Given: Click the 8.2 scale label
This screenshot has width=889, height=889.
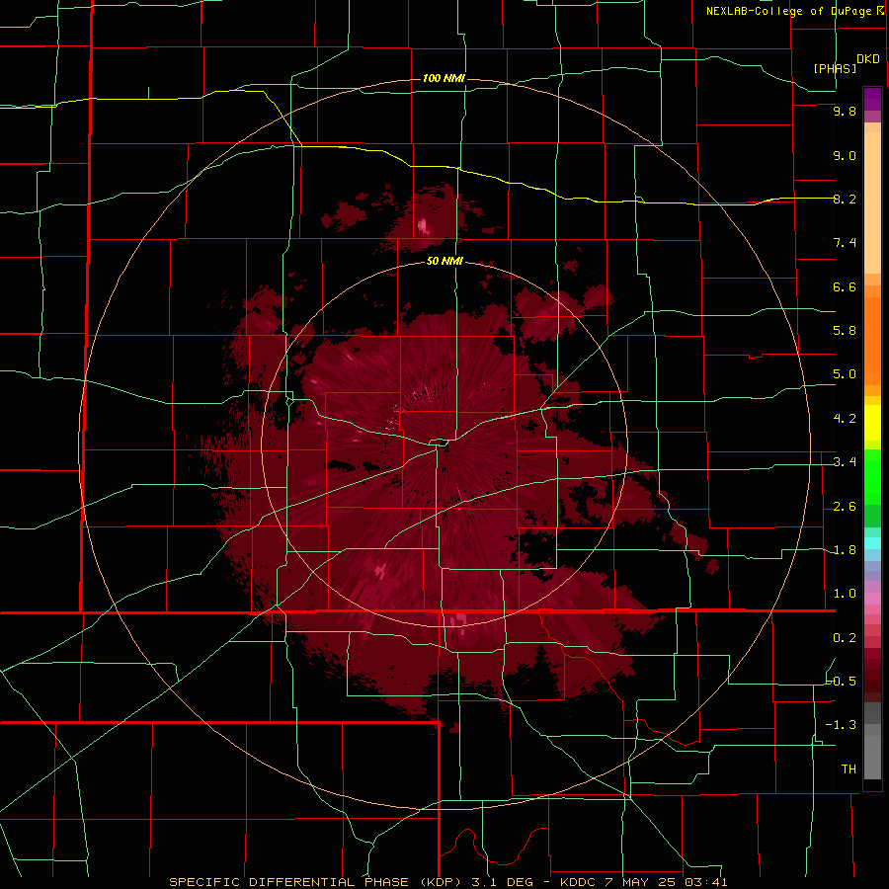Looking at the screenshot, I should coord(845,199).
